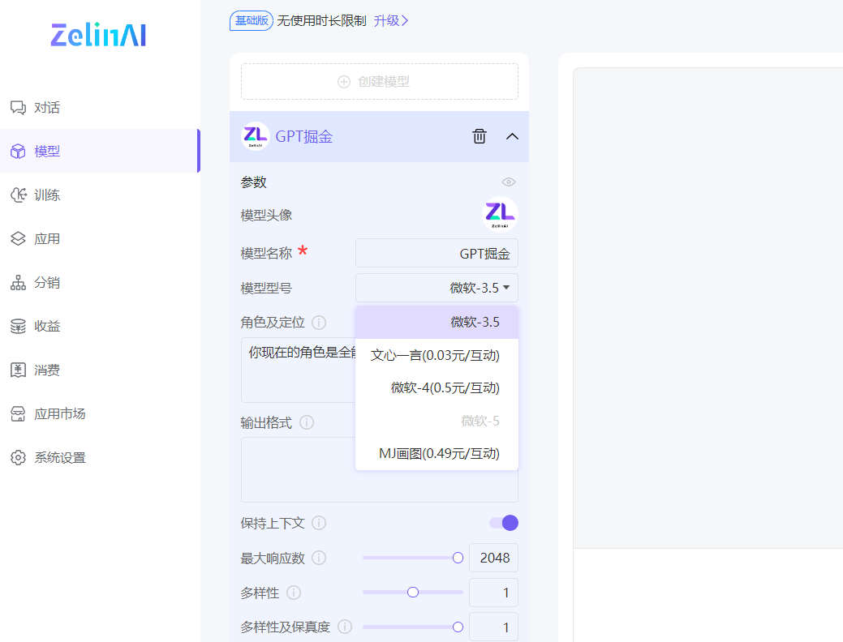
Task: Toggle the 参数 eye visibility icon
Action: tap(509, 182)
